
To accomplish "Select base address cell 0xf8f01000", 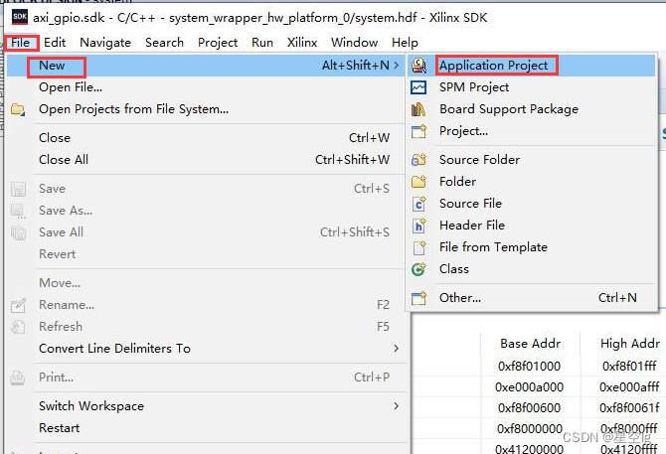I will (x=529, y=366).
